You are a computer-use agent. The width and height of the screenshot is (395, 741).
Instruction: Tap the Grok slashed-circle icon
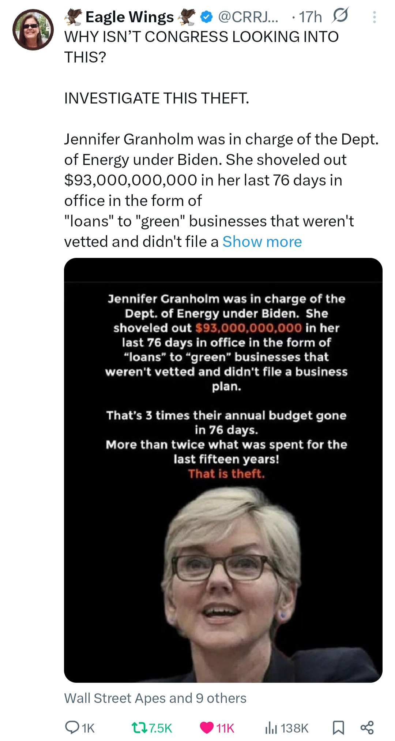click(340, 16)
